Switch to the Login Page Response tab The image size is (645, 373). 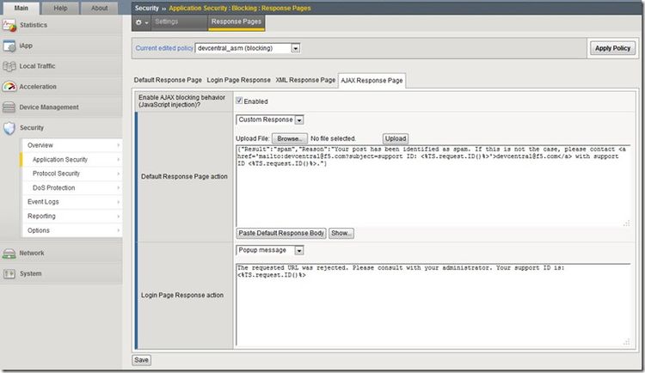[238, 80]
